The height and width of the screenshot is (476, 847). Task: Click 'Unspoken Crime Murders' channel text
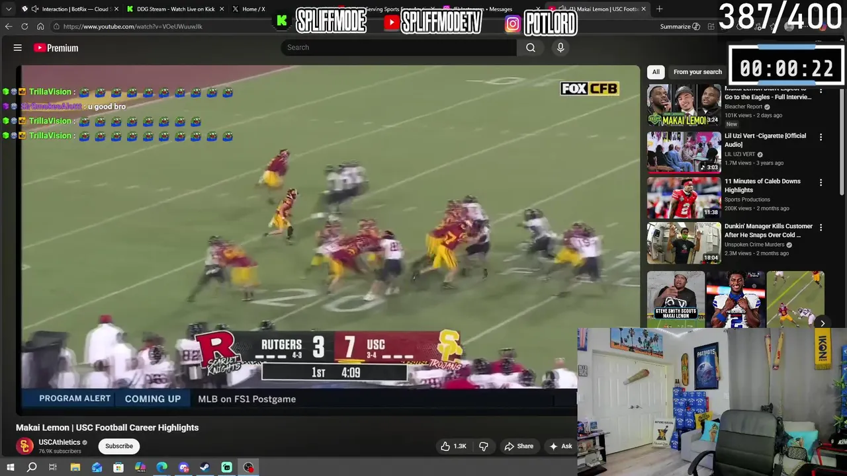point(755,245)
